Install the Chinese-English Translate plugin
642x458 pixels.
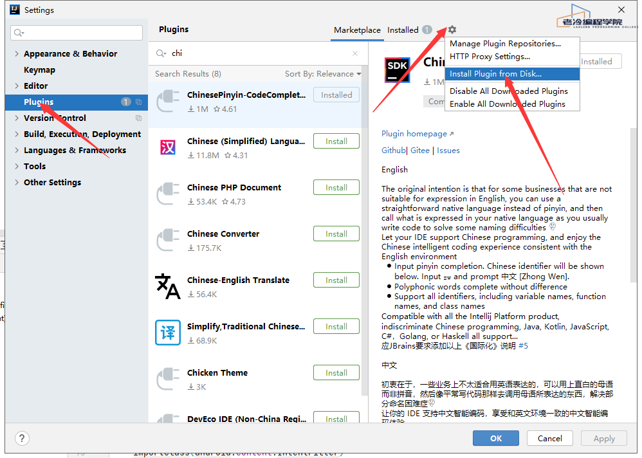click(x=336, y=280)
